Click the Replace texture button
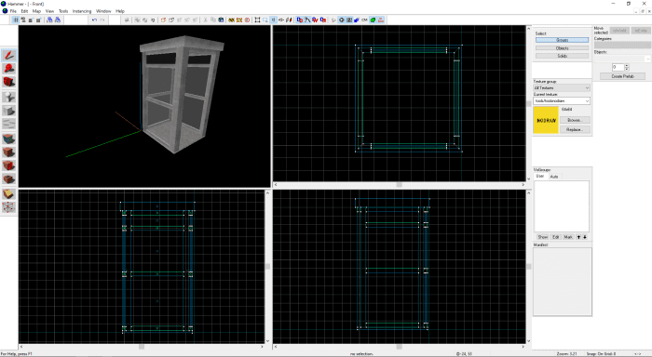The image size is (652, 357). 575,129
